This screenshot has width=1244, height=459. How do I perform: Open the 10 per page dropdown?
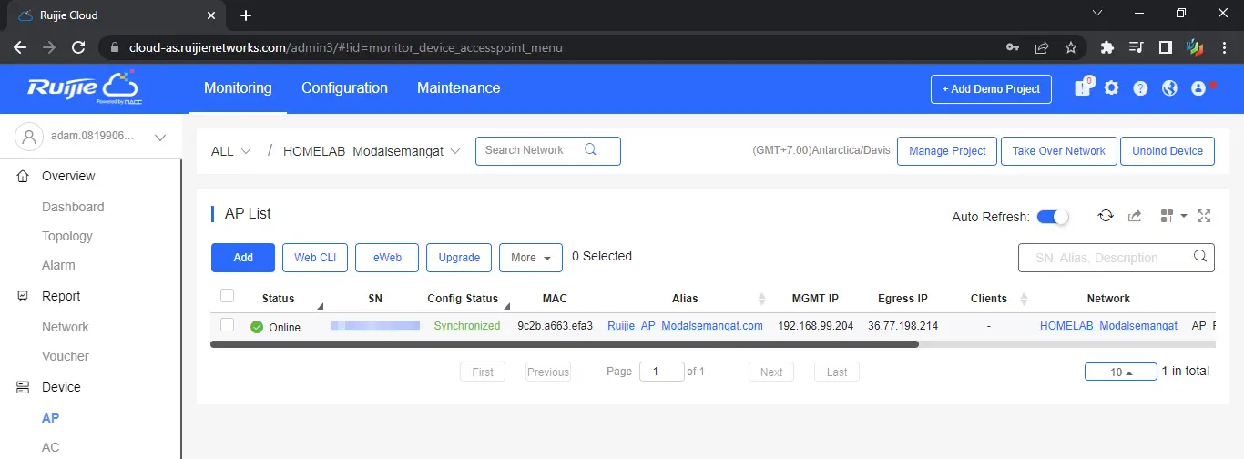[x=1120, y=372]
